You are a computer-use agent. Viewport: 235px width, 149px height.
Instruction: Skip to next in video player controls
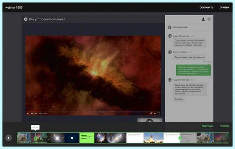click(32, 113)
